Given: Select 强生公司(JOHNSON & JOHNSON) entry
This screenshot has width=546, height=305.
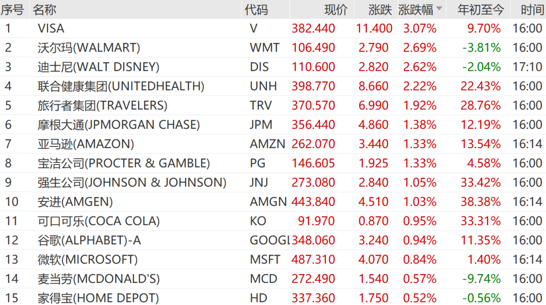Looking at the screenshot, I should click(273, 182).
